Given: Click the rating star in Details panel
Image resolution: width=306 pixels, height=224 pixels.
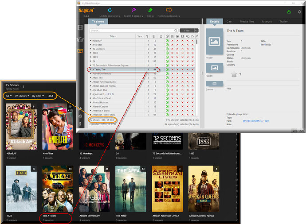Looking at the screenshot, I should pos(234,74).
